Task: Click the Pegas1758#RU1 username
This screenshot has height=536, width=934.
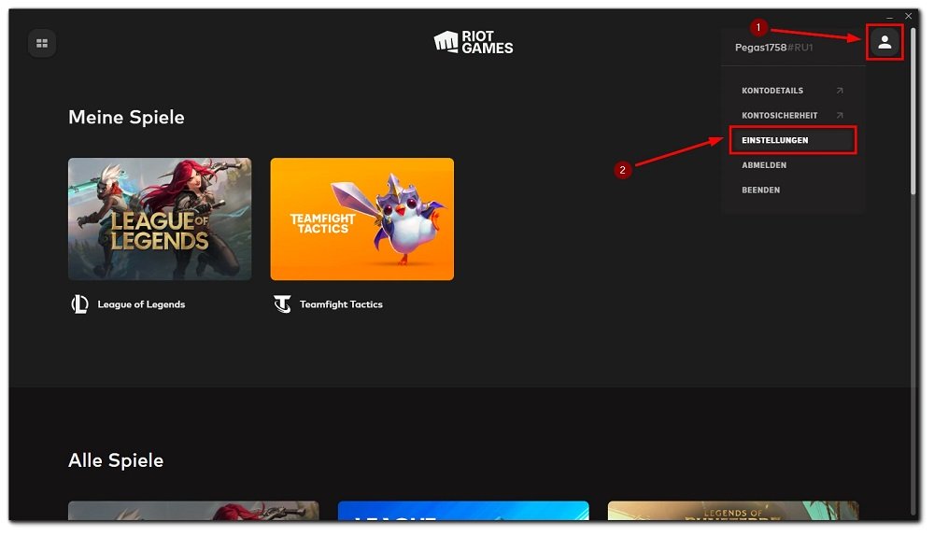Action: point(773,48)
